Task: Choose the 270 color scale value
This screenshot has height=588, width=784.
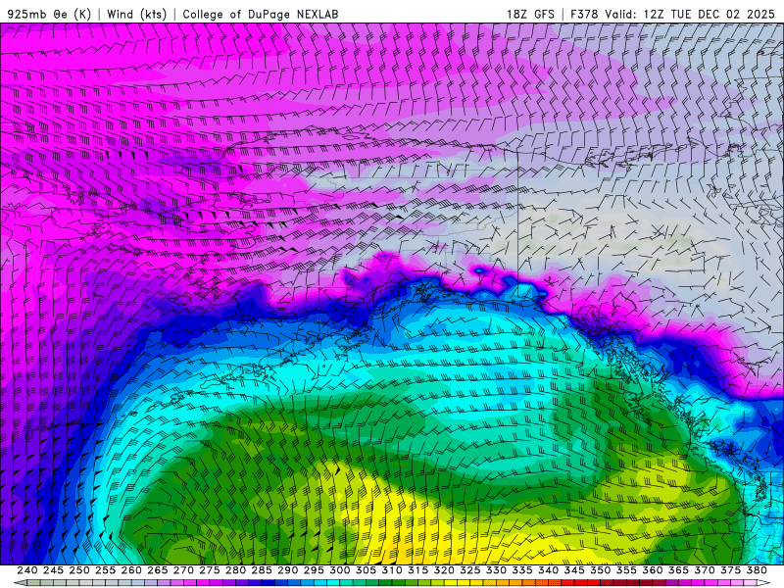Action: pyautogui.click(x=183, y=570)
